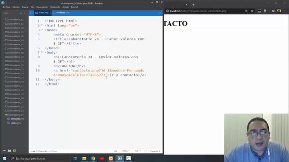Toggle INS insert mode in Brackets status bar
The width and height of the screenshot is (289, 162).
[x=116, y=151]
